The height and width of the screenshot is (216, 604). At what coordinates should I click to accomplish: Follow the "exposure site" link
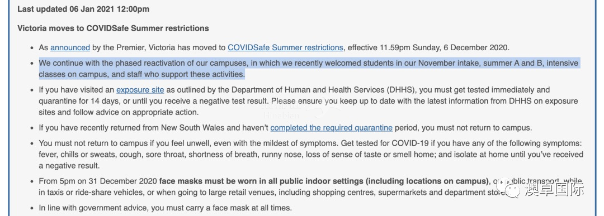click(140, 90)
